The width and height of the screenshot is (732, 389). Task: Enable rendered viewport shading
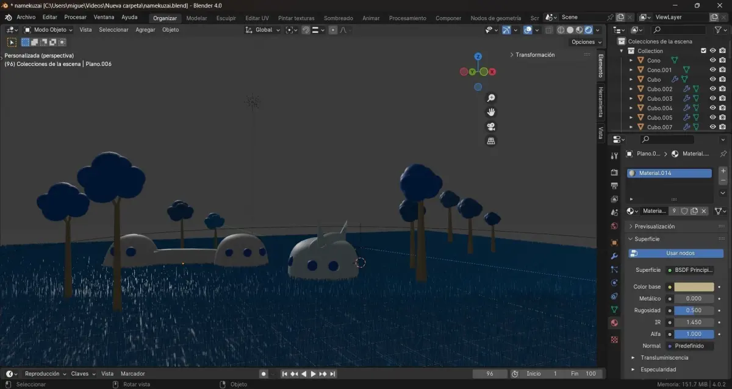pos(589,30)
